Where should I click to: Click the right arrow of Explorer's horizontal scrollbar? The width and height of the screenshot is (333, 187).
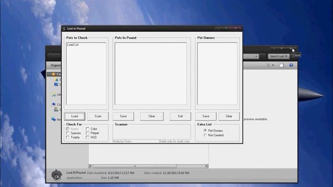coord(206,166)
